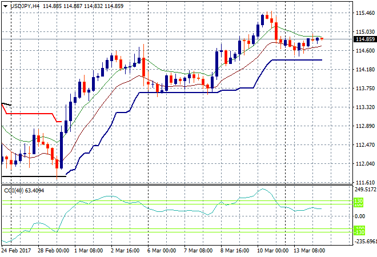Click the highest candle wick near 115.460
Screen dimensions: 377x257
(x=271, y=14)
